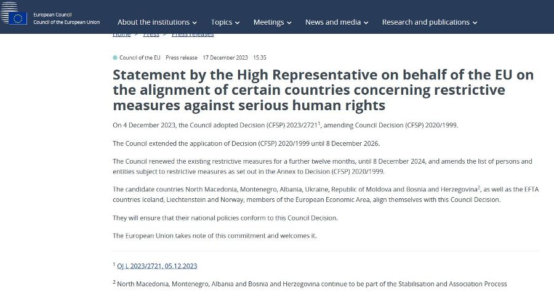Open the About the institutions menu
Screen dimensions: 554x298
[157, 22]
